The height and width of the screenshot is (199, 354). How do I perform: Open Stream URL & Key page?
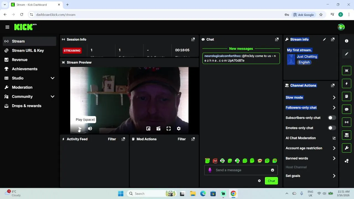click(x=29, y=51)
